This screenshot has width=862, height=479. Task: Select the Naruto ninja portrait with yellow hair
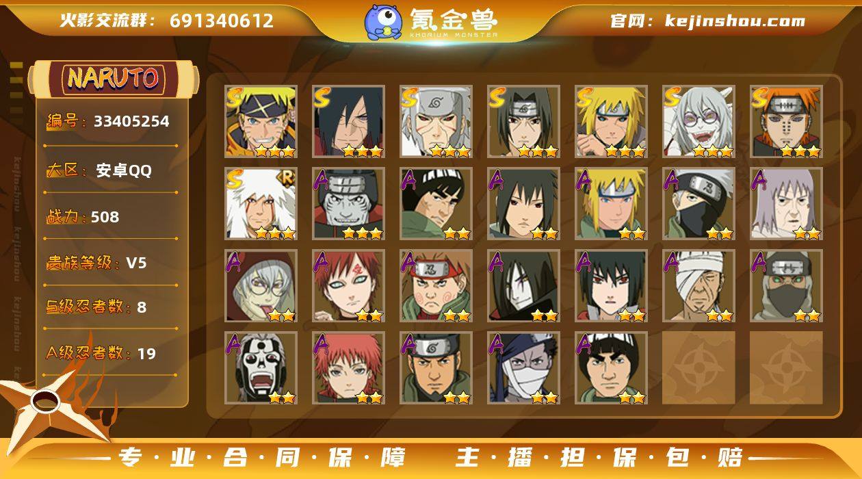pos(261,121)
